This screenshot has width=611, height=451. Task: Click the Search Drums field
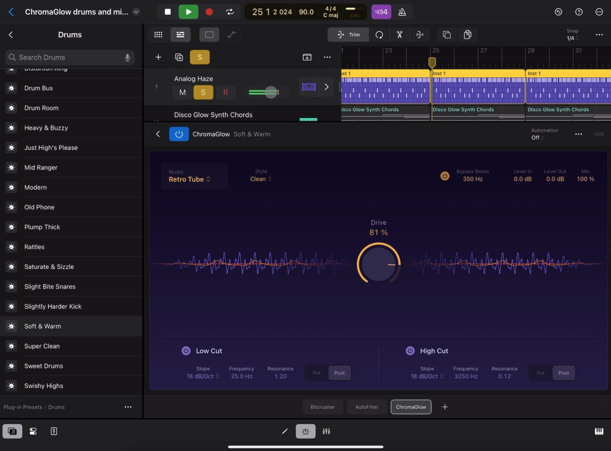[x=70, y=57]
